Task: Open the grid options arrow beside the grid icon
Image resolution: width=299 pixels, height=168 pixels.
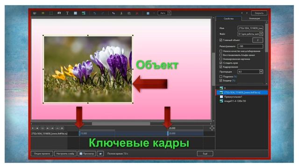Action: [x=154, y=13]
